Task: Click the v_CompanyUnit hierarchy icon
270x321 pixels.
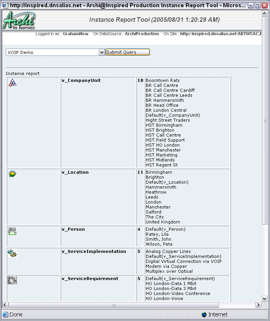Action: pyautogui.click(x=12, y=82)
